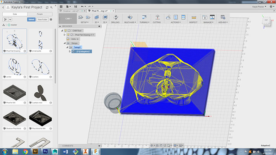Open the Phal Flat Drawing thumbnail

pyautogui.click(x=15, y=39)
